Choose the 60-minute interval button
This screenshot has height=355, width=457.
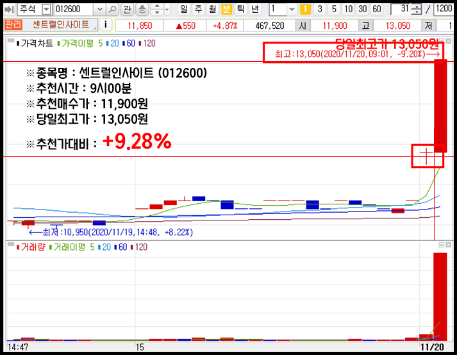[377, 10]
